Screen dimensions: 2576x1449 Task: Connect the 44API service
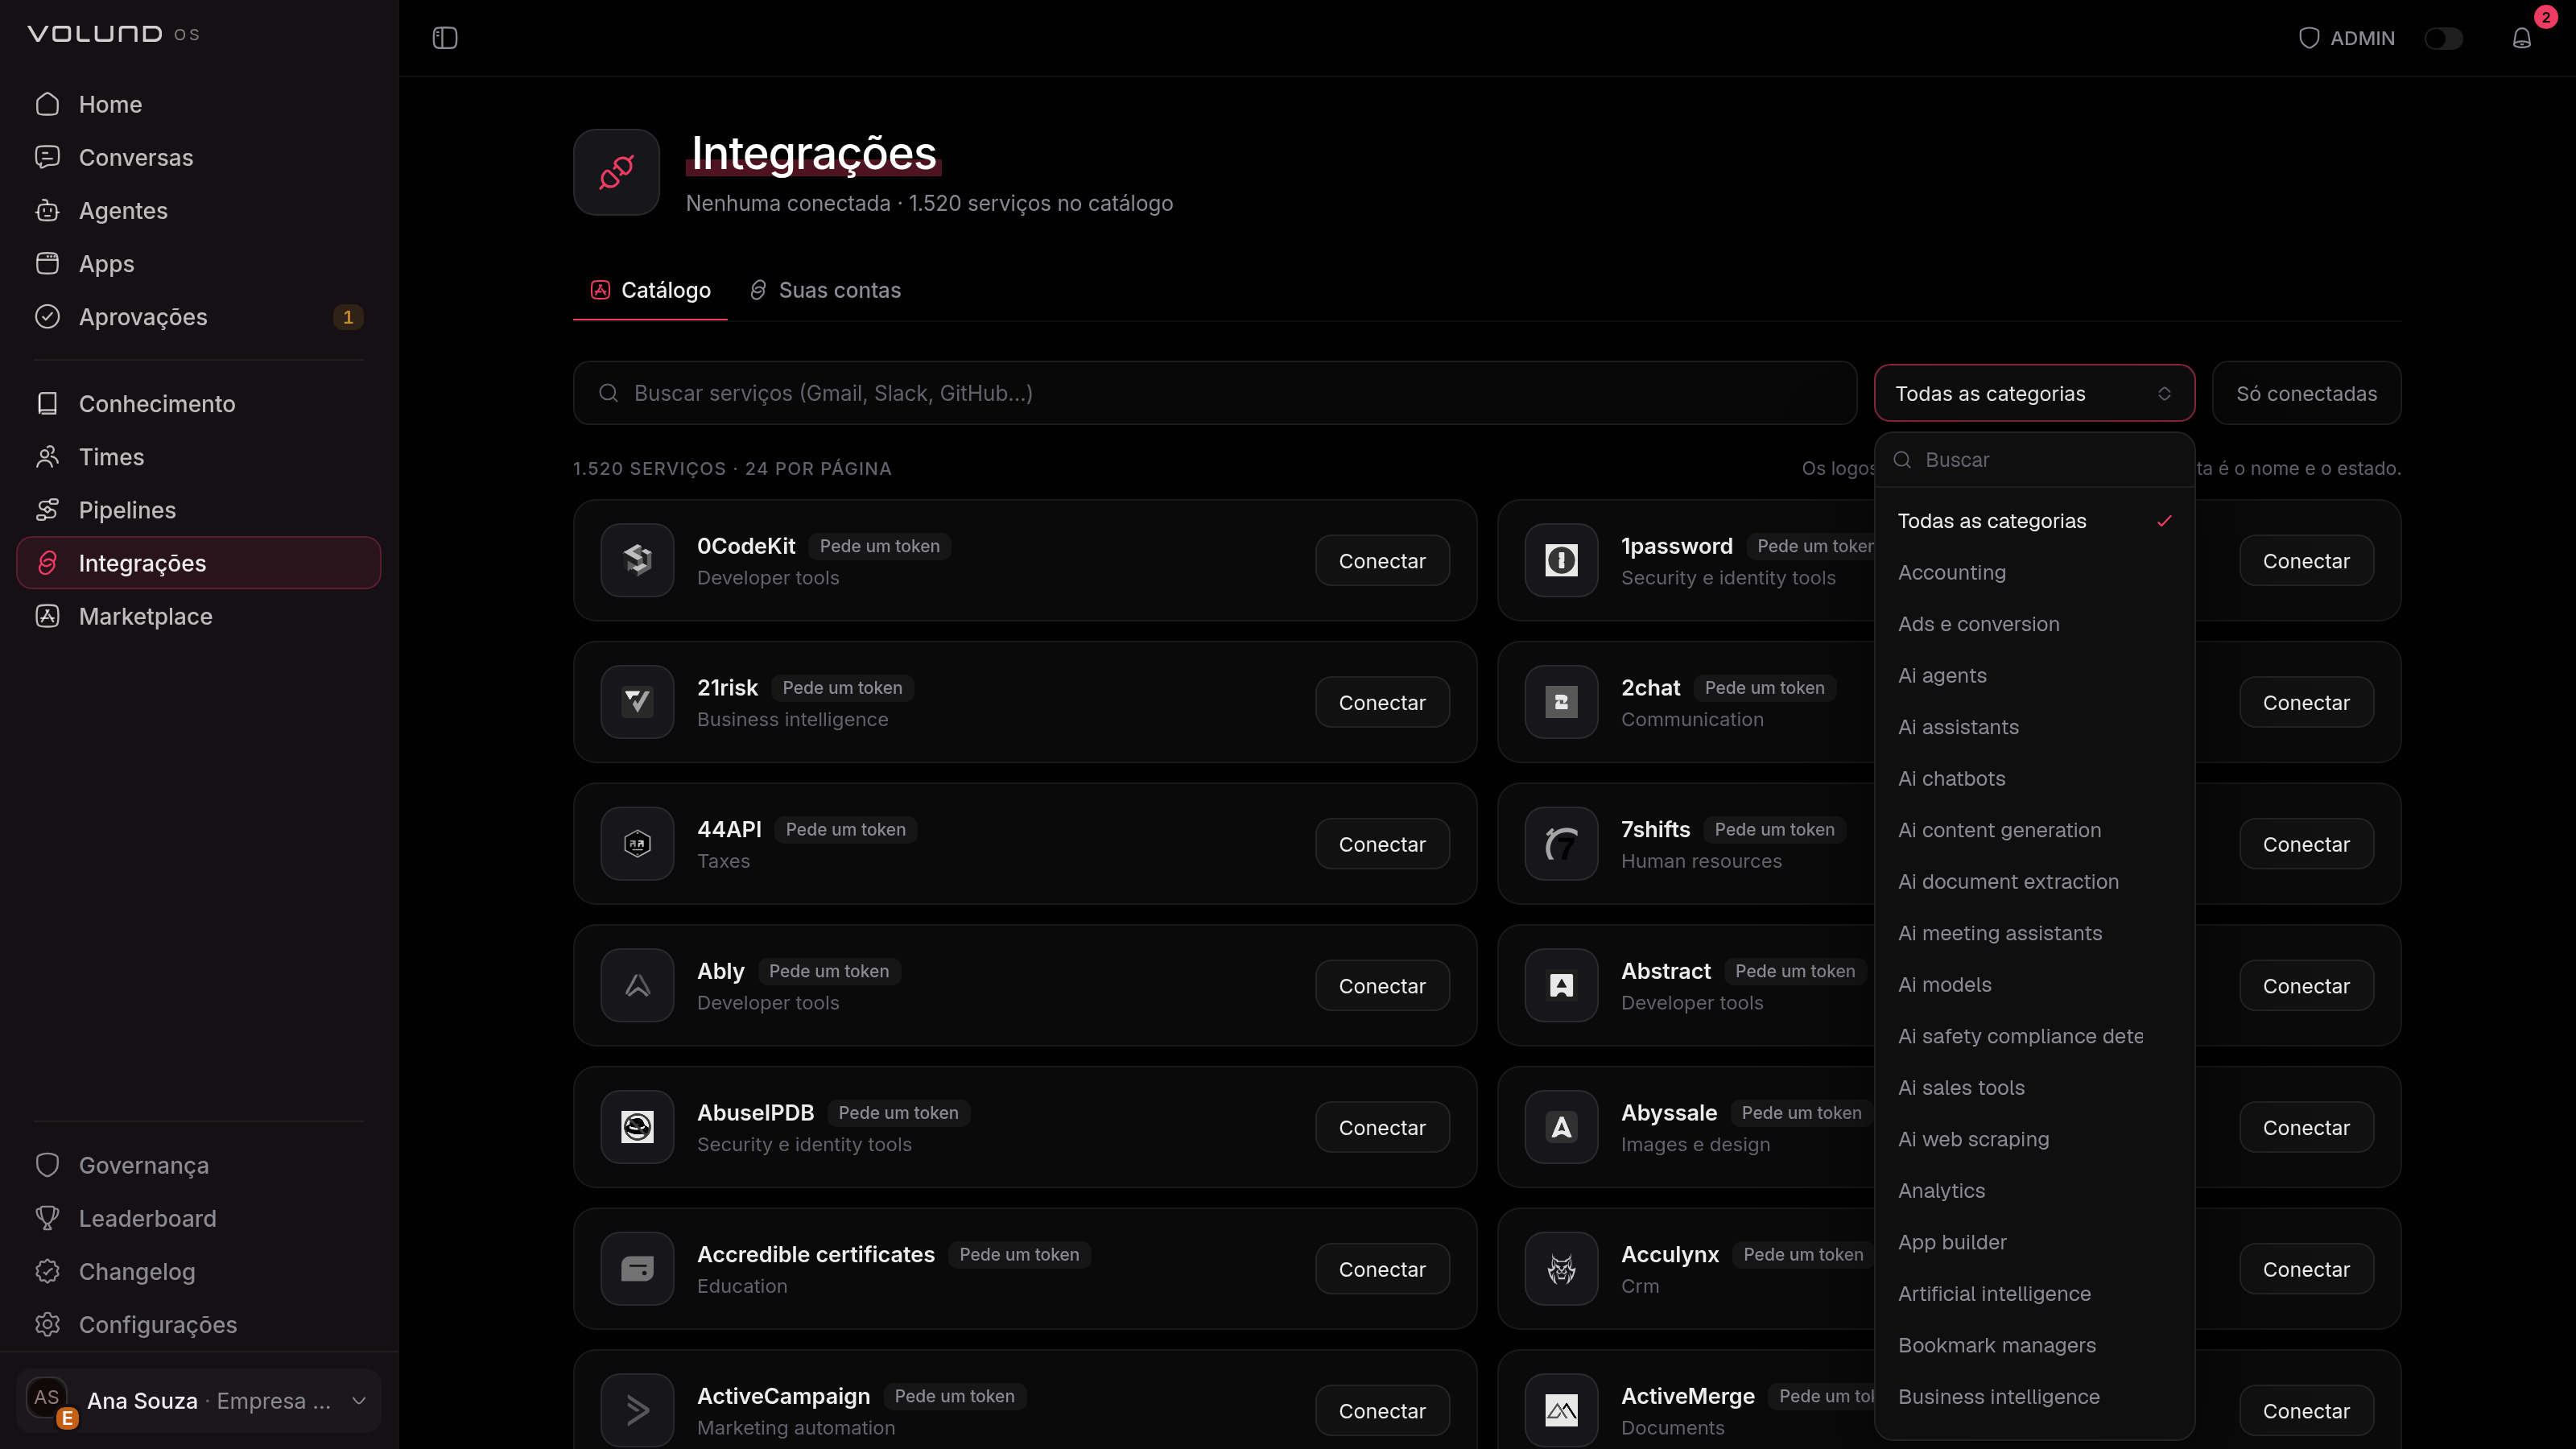pos(1382,844)
